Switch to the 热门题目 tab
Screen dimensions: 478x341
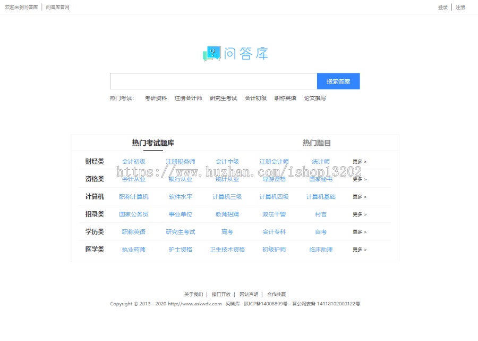click(x=318, y=143)
